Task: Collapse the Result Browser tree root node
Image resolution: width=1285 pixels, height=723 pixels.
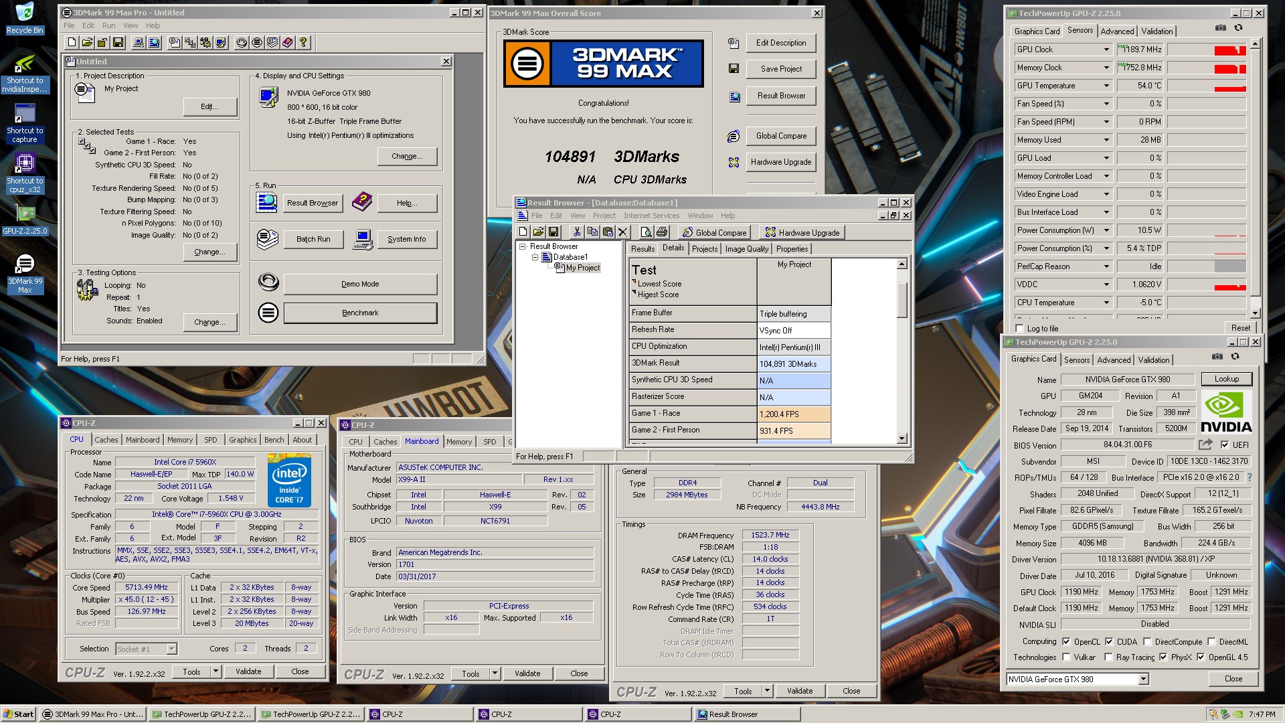Action: 523,246
